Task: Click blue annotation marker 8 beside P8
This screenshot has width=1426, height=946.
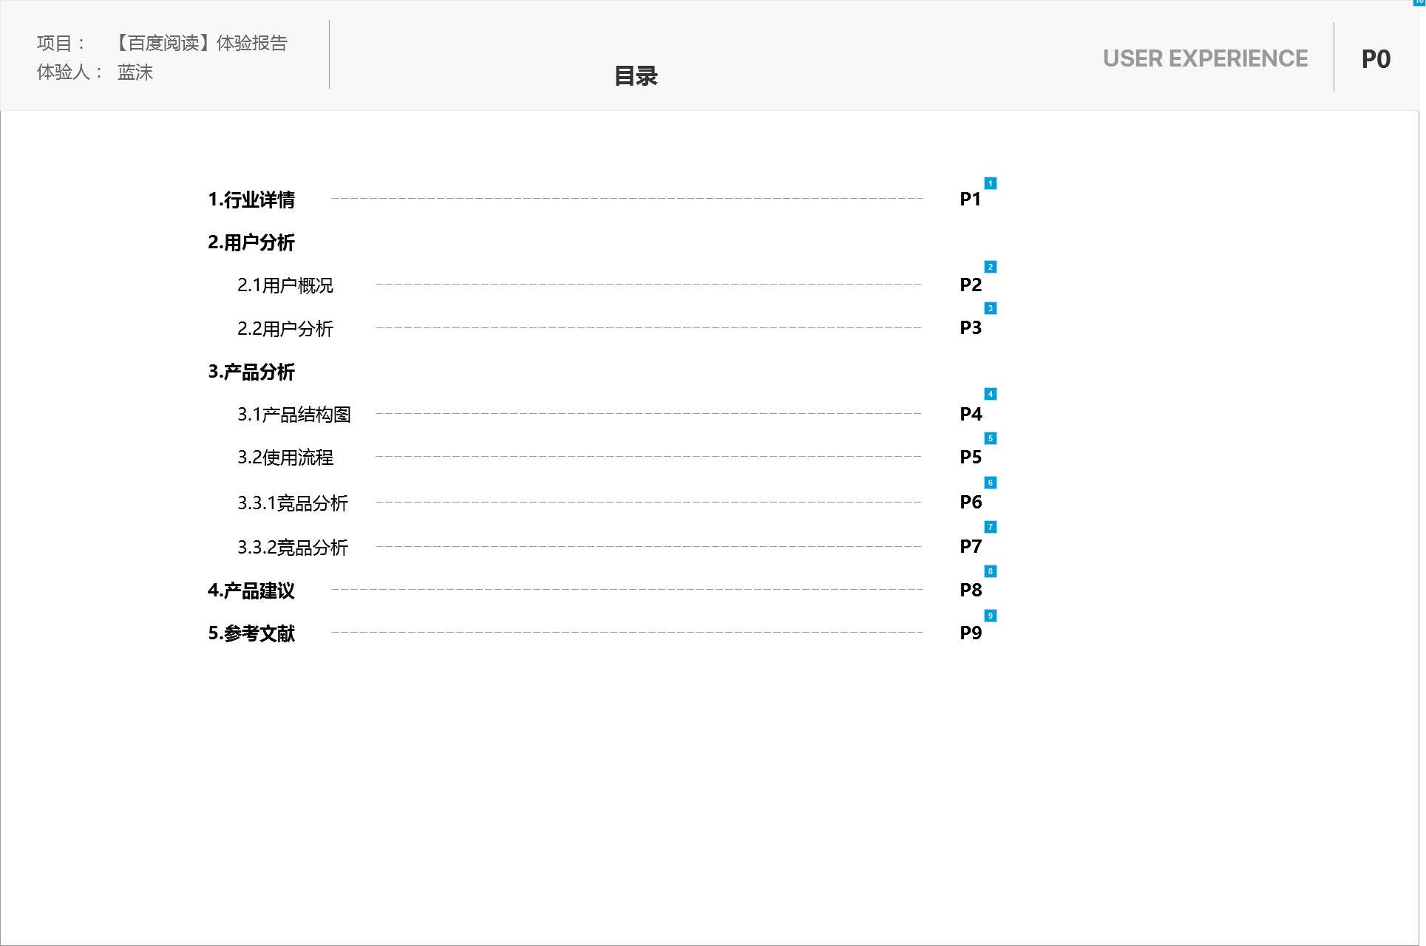Action: (991, 571)
